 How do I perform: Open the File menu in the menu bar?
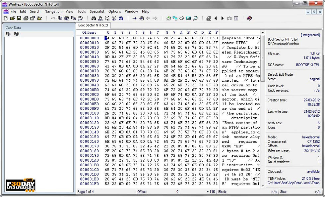(13, 11)
